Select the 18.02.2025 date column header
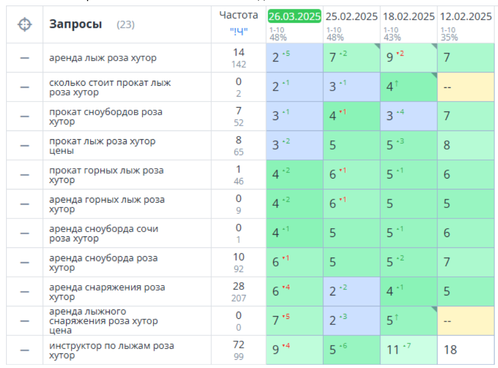Image resolution: width=498 pixels, height=368 pixels. coord(409,16)
